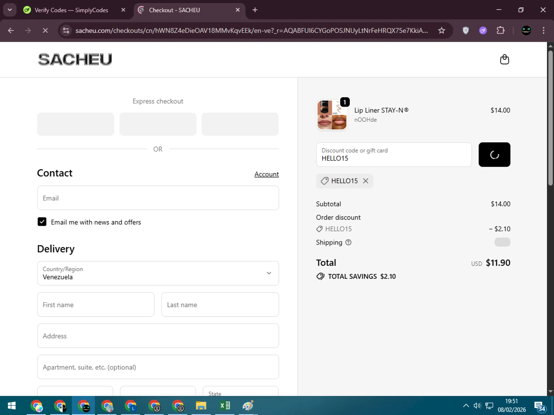This screenshot has height=415, width=554.
Task: Open File Explorer from the taskbar
Action: [201, 406]
